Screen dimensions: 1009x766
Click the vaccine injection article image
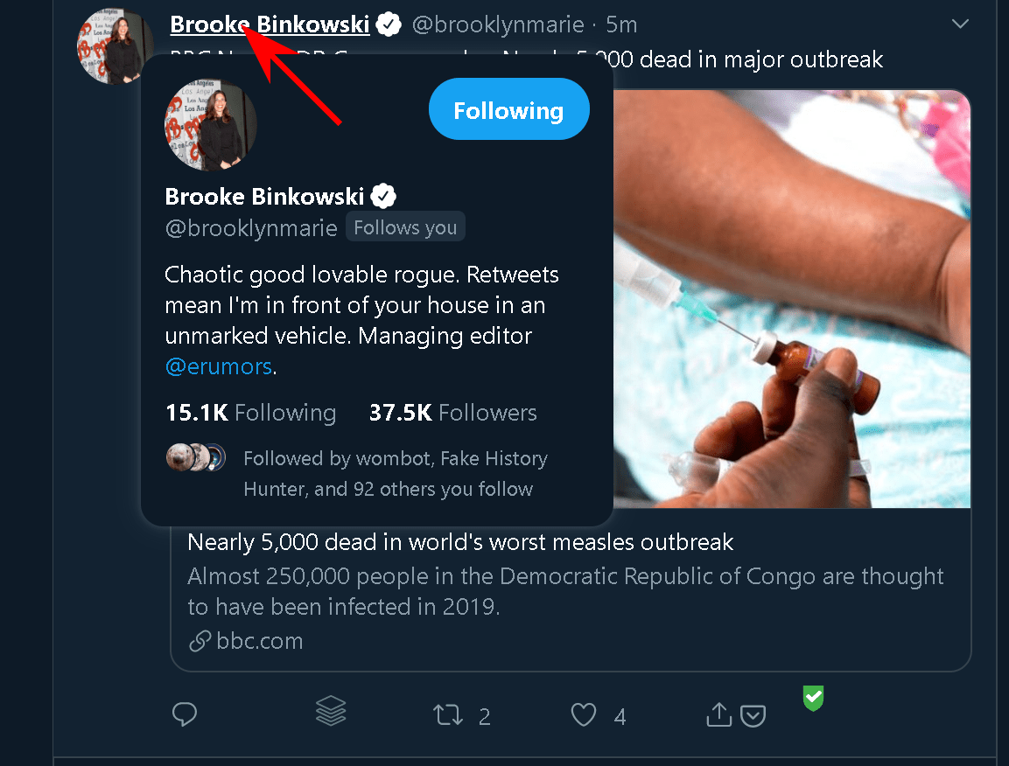792,297
